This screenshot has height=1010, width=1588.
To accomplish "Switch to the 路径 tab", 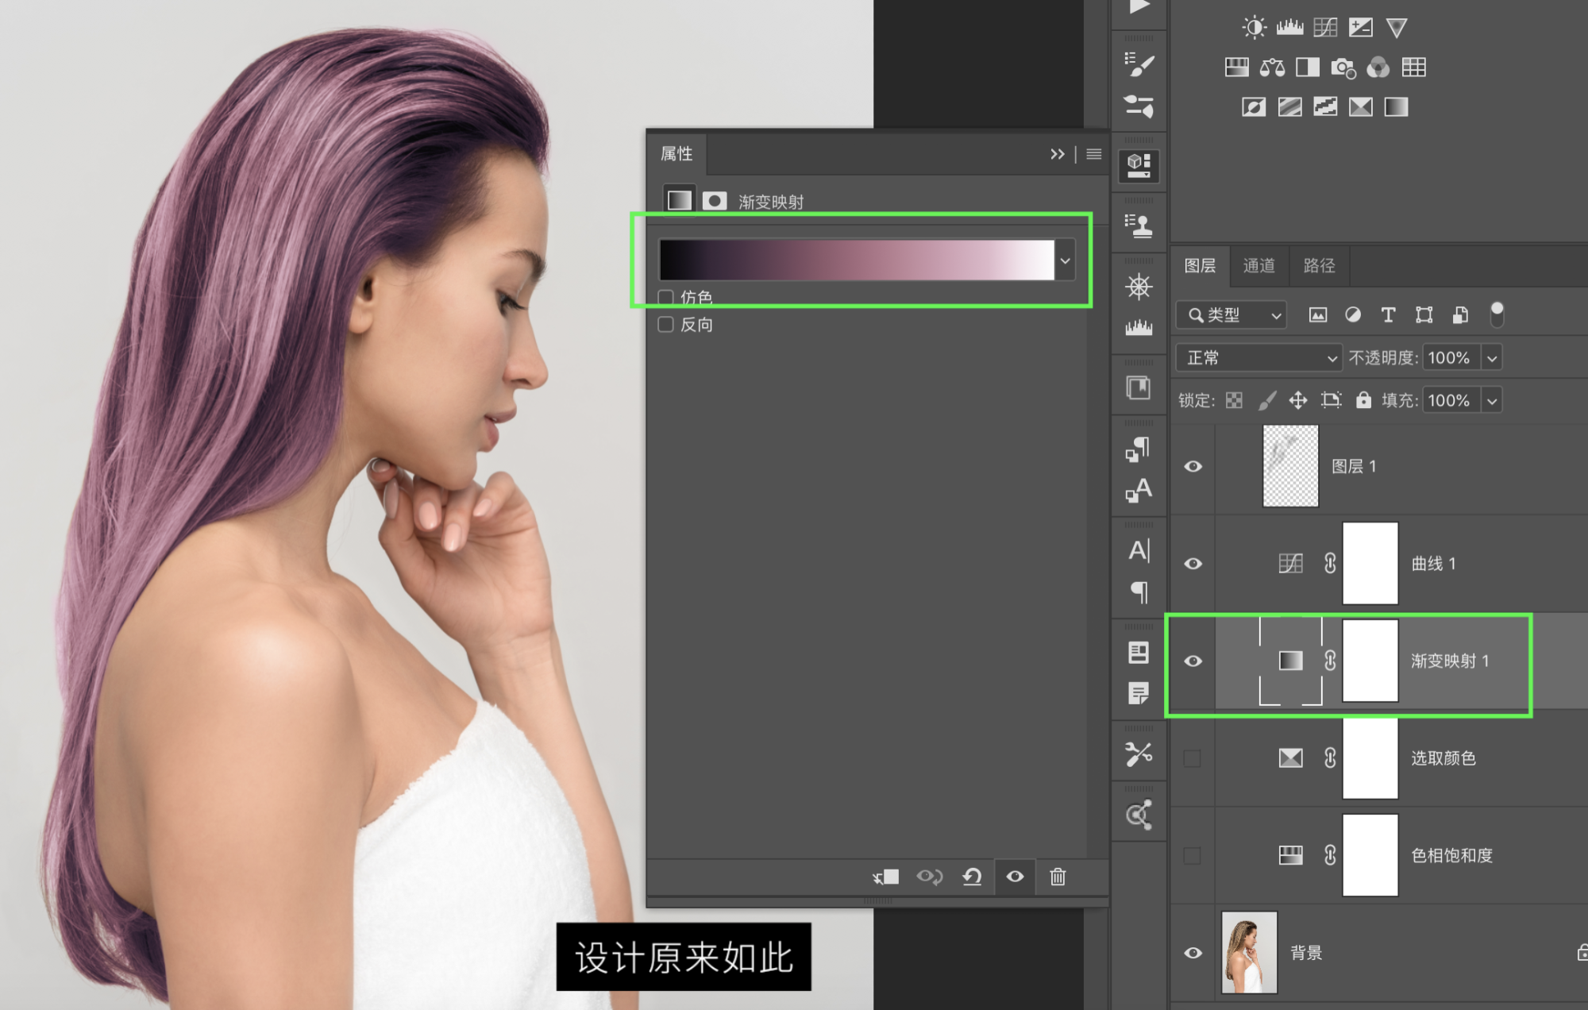I will 1319,265.
